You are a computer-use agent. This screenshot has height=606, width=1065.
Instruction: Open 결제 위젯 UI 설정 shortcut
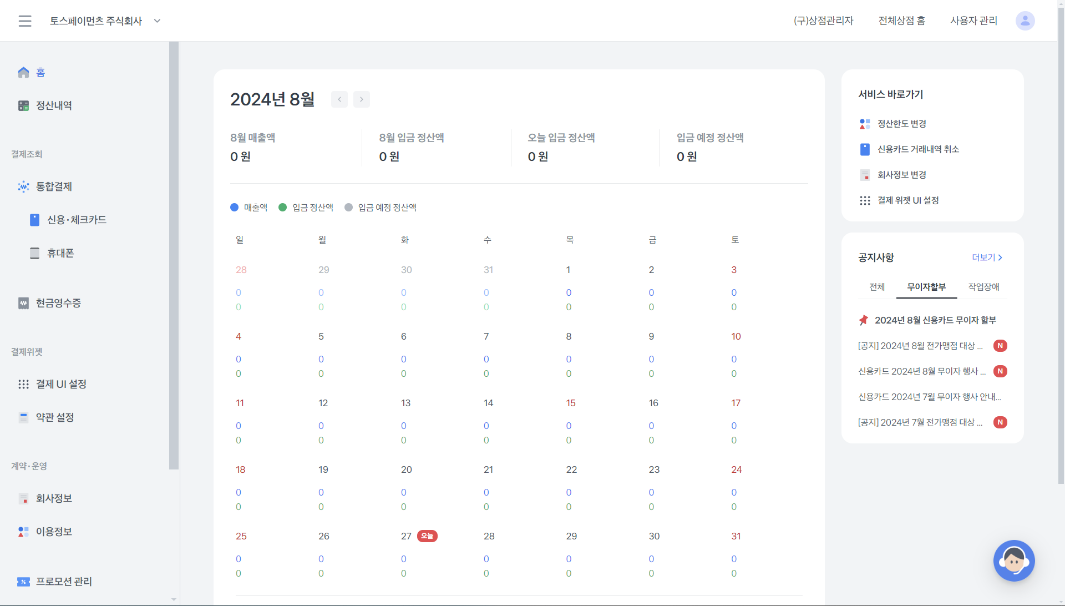point(907,200)
